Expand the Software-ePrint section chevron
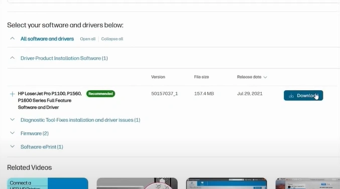 [x=13, y=146]
